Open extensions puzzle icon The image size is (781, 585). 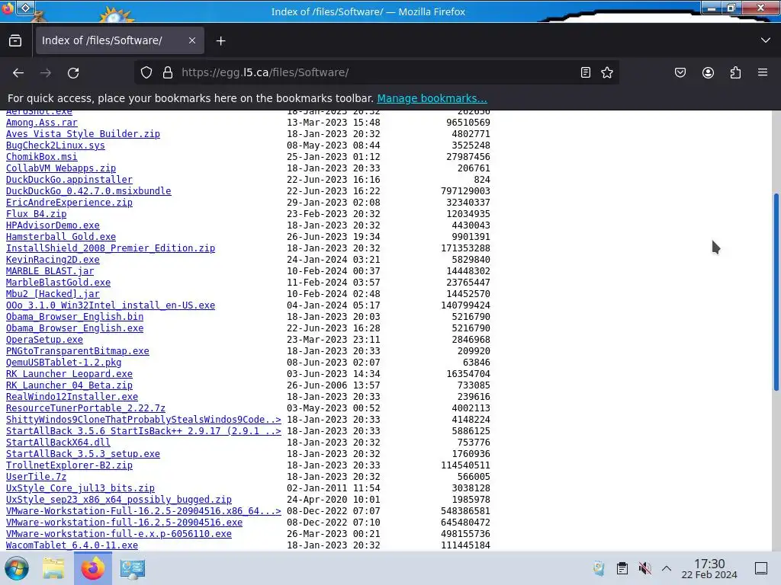[735, 72]
